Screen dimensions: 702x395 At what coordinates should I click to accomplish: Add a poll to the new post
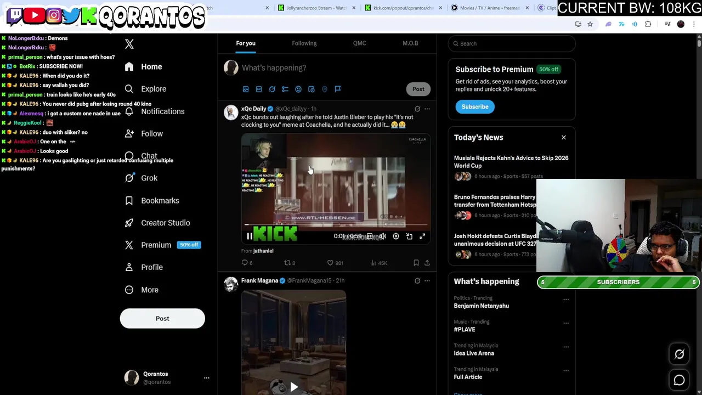tap(285, 89)
